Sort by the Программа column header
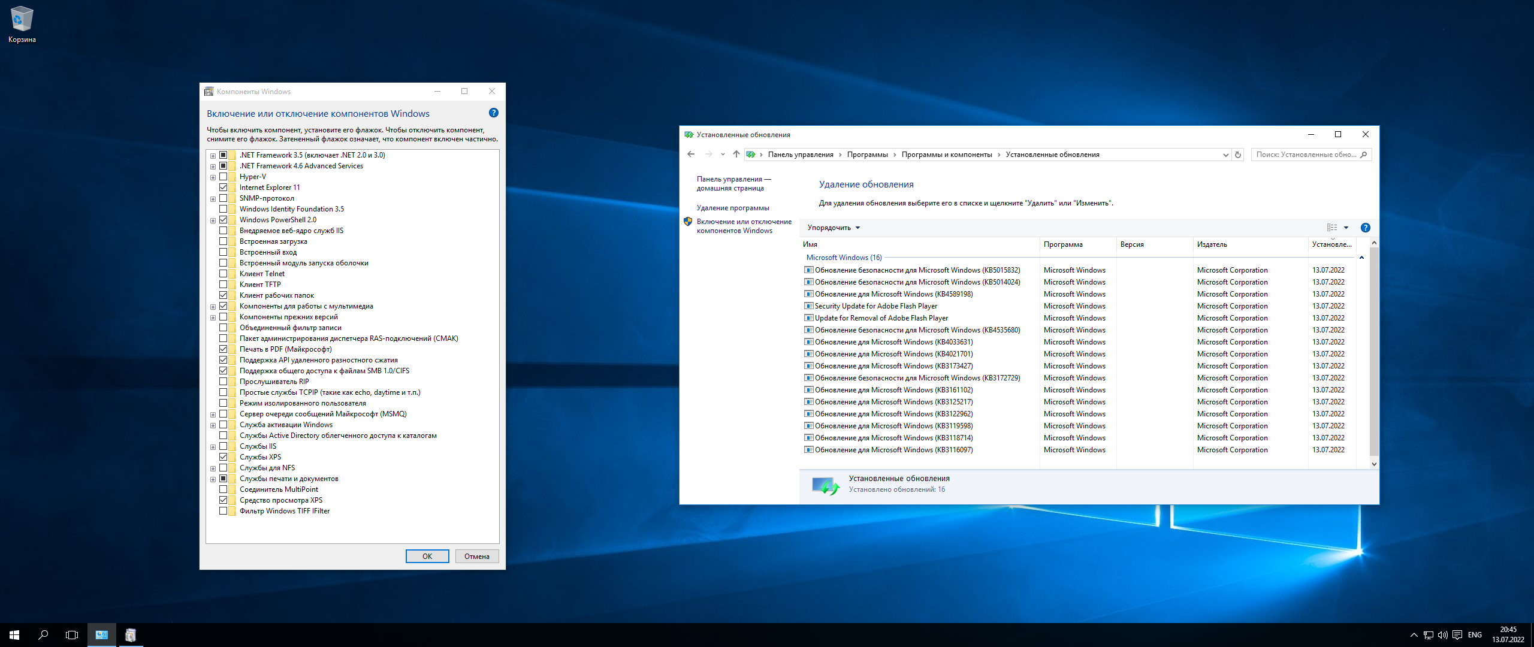The image size is (1534, 647). click(1078, 244)
